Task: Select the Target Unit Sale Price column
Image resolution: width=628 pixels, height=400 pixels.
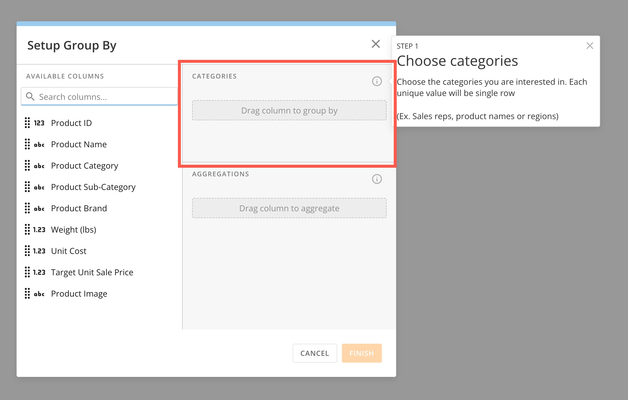Action: [92, 272]
